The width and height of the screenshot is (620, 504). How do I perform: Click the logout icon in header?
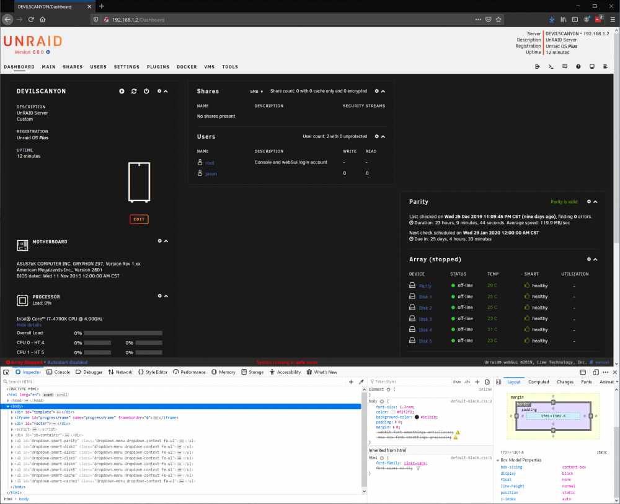[x=537, y=67]
